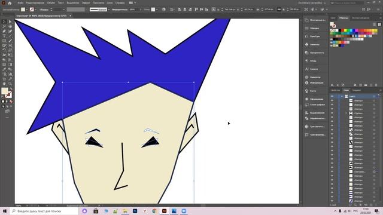The width and height of the screenshot is (383, 215).
Task: Open Chrome from the taskbar
Action: click(x=154, y=211)
